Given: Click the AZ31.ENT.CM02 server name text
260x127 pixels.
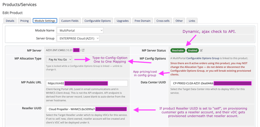Looking at the screenshot, I should click(55, 50).
